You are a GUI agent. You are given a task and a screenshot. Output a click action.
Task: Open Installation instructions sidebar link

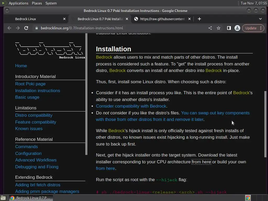(x=38, y=91)
